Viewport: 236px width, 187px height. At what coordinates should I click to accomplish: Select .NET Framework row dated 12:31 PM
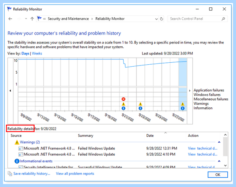pos(117,149)
